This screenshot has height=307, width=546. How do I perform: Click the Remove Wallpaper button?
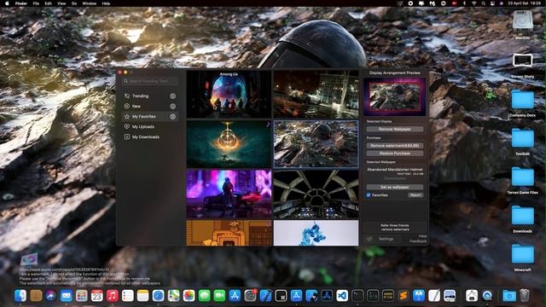(x=395, y=129)
